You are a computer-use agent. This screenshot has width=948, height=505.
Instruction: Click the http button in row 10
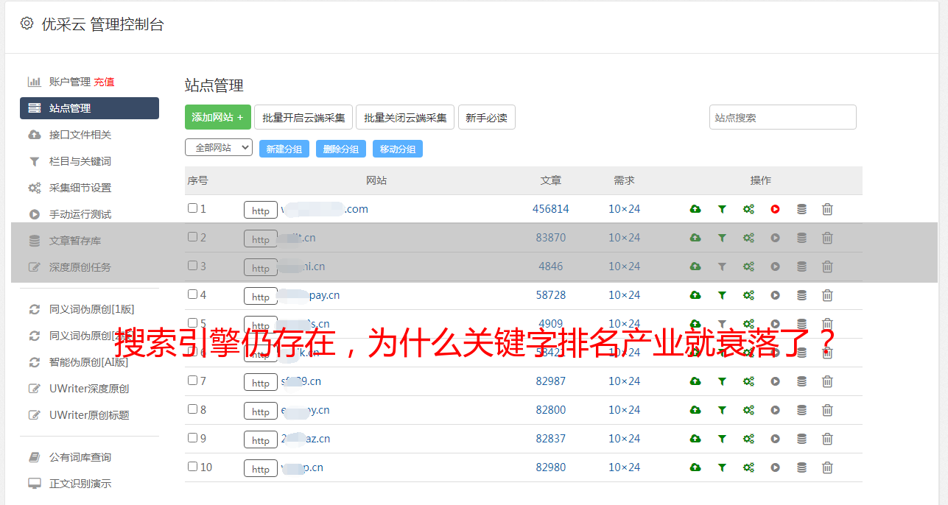click(x=261, y=469)
